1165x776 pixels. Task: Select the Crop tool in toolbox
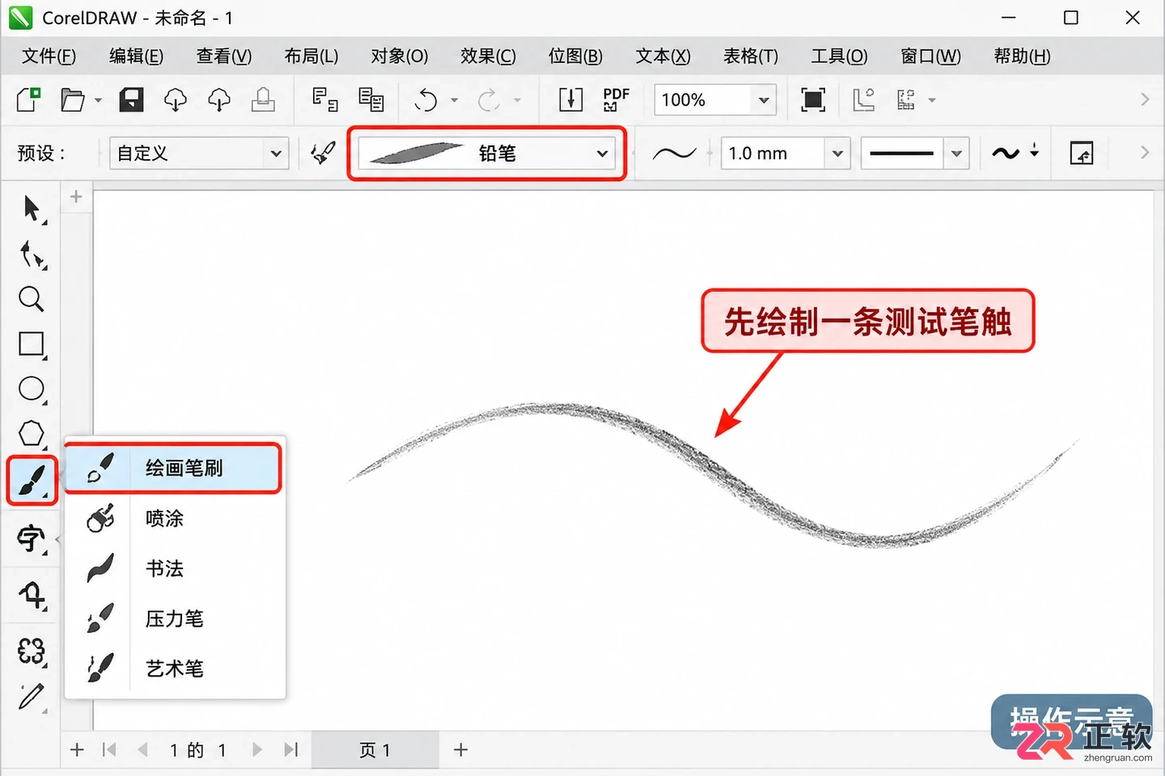[x=32, y=596]
